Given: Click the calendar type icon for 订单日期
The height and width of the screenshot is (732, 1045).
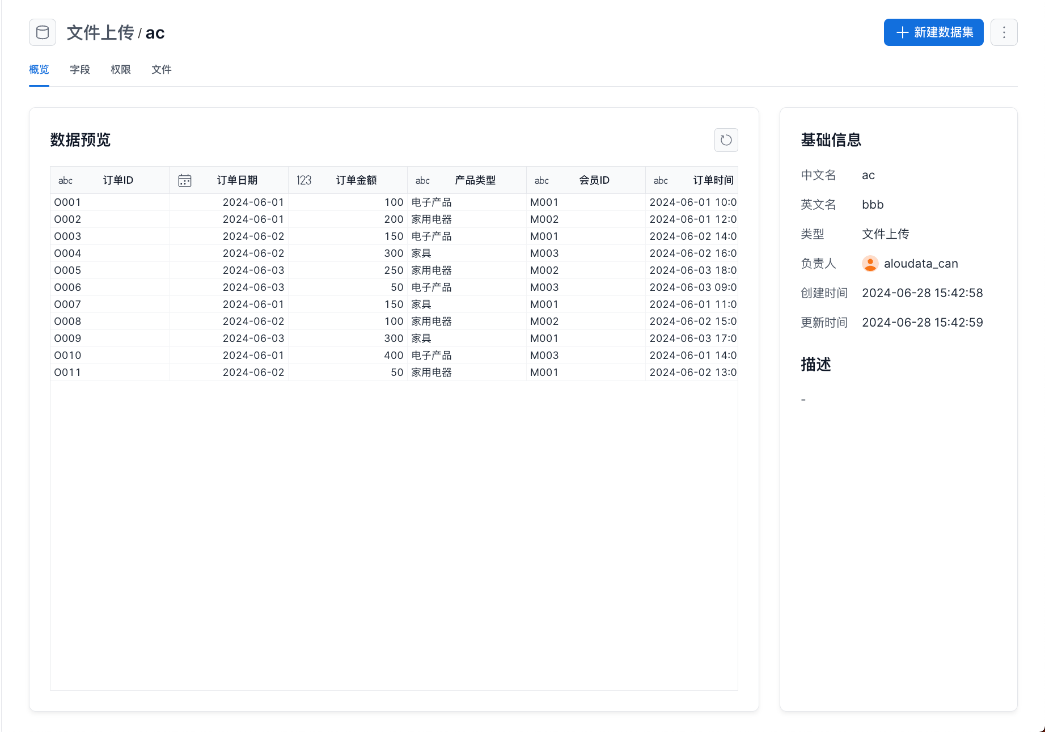Looking at the screenshot, I should point(185,180).
